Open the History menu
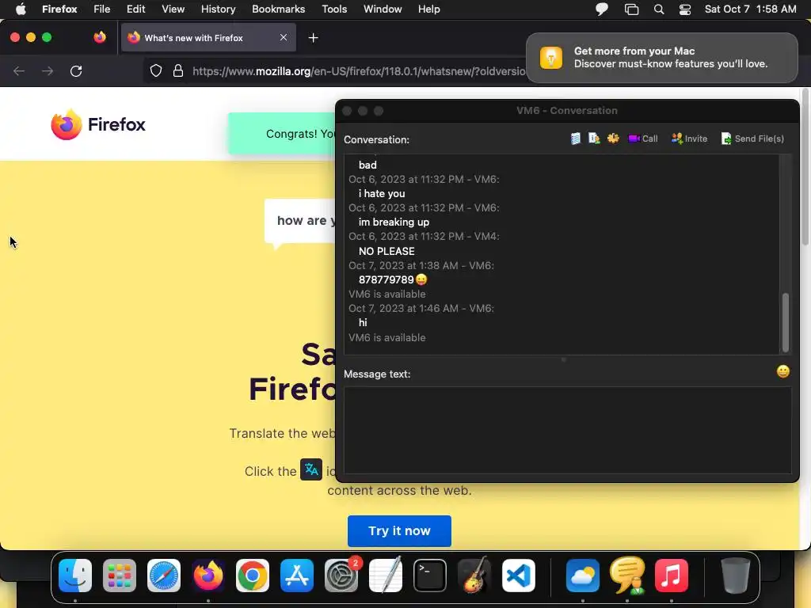 (219, 9)
